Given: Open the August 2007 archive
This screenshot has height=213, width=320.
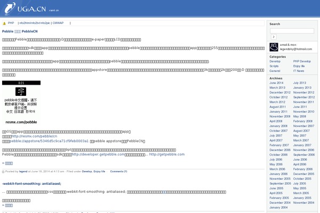Looking at the screenshot, I should [x=301, y=131].
